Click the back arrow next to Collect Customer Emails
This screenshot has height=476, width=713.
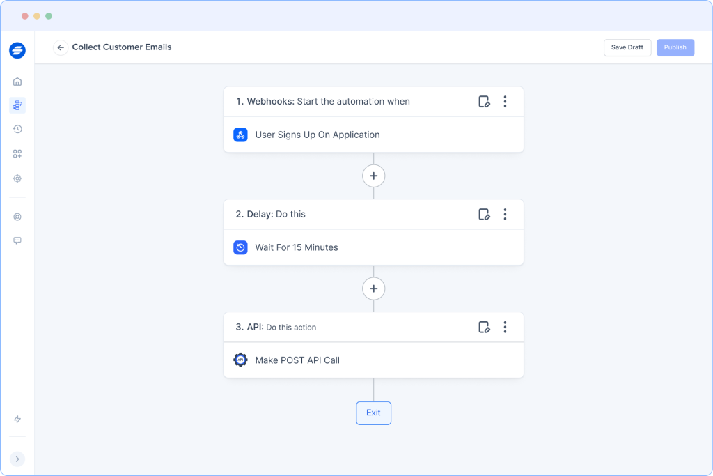coord(61,47)
